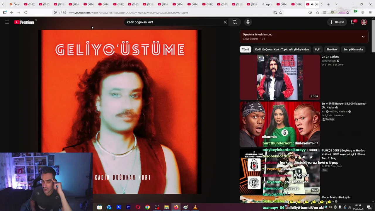The image size is (375, 211).
Task: Open the Mabel Matiz - Ha Leylim video
Action: click(336, 198)
